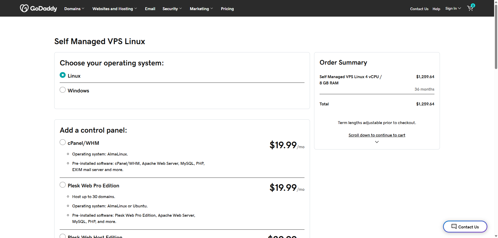Choose the Plesk Web Host Edition option
The image size is (498, 238).
point(63,236)
